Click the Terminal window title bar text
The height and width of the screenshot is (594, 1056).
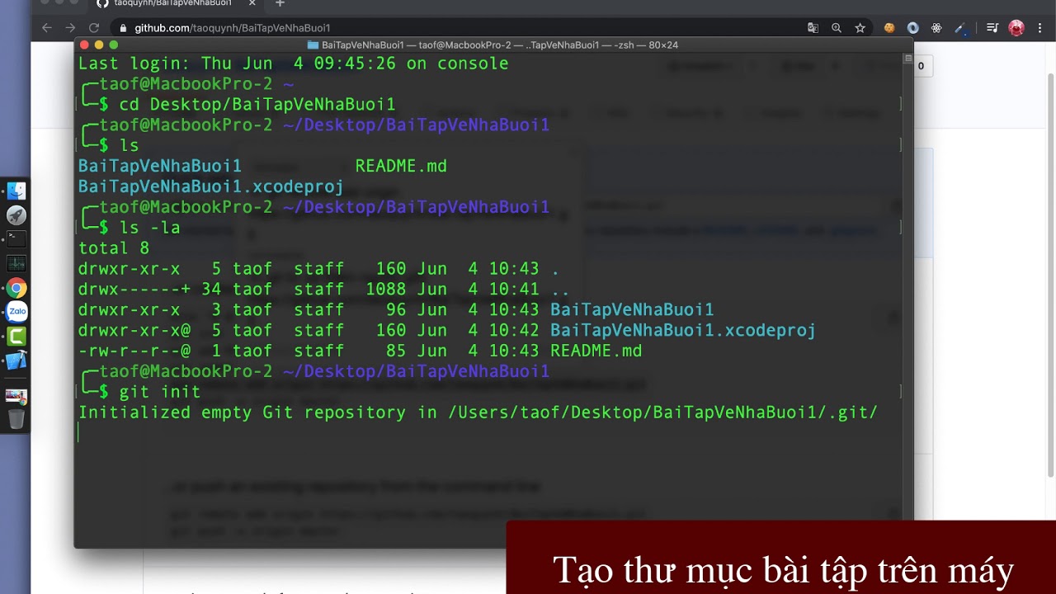click(500, 45)
